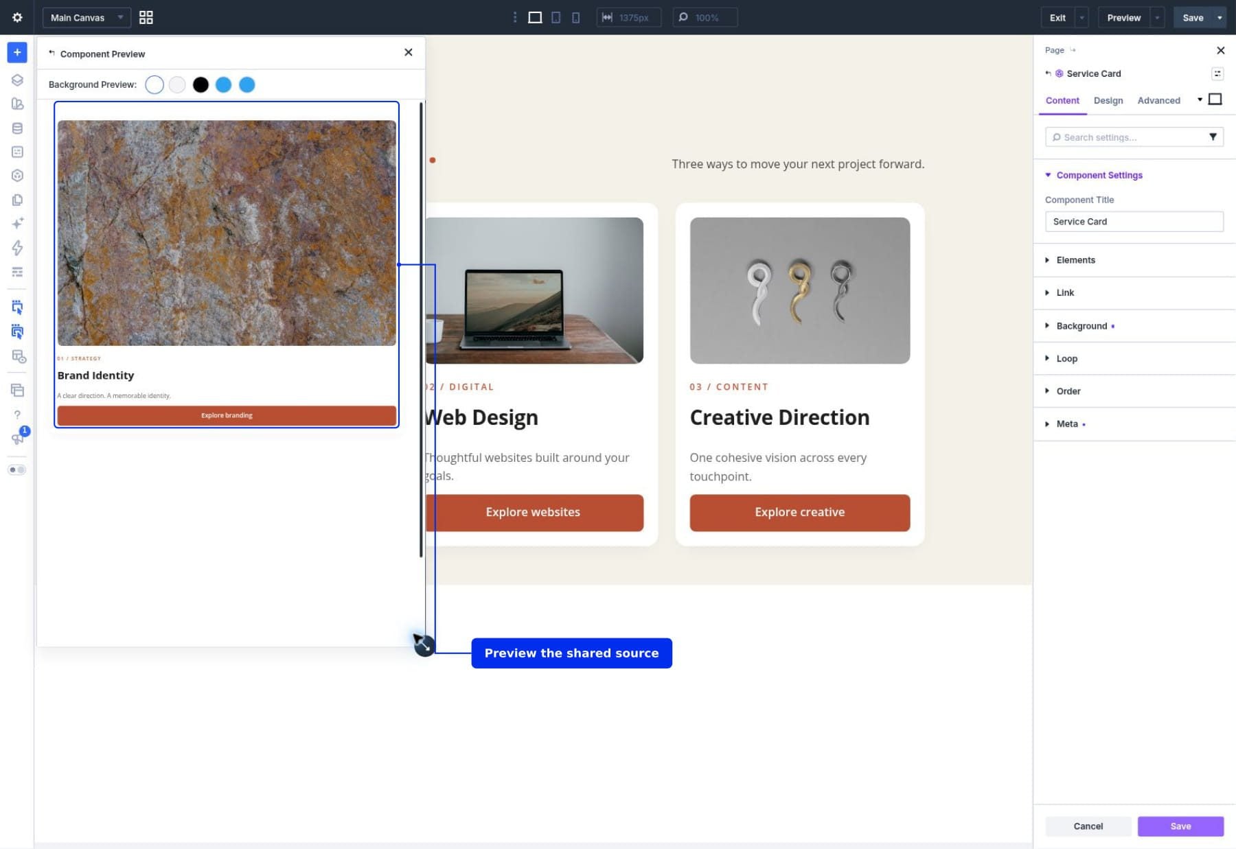Switch to the Advanced tab
The width and height of the screenshot is (1236, 849).
point(1158,100)
